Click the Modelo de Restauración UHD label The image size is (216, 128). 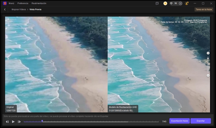[x=123, y=109]
